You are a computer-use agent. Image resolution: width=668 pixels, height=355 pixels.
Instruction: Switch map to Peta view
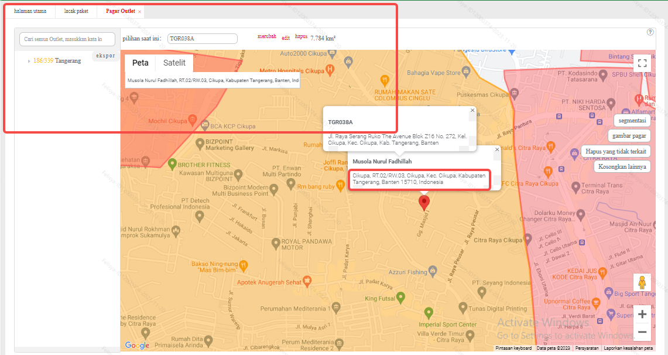(140, 63)
